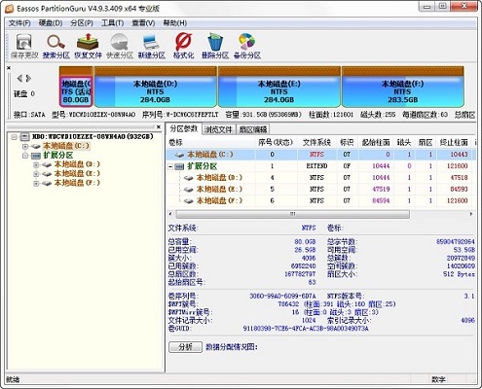Select the E: 284.0GB partition block

tap(279, 87)
